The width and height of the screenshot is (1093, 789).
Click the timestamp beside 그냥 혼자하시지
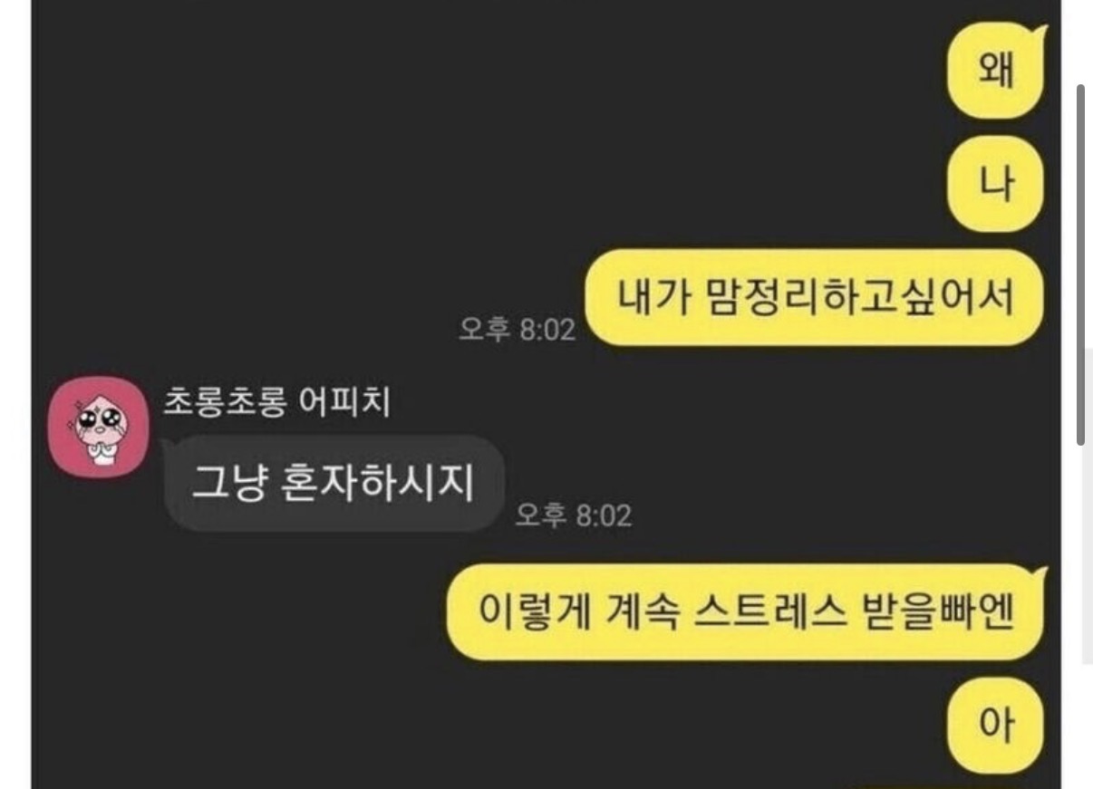point(573,516)
